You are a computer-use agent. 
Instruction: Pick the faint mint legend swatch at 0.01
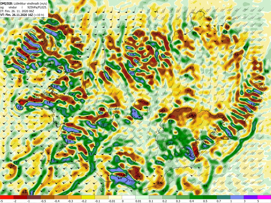point(142,197)
